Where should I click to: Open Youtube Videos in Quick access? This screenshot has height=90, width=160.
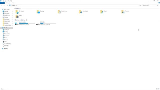click(8, 25)
